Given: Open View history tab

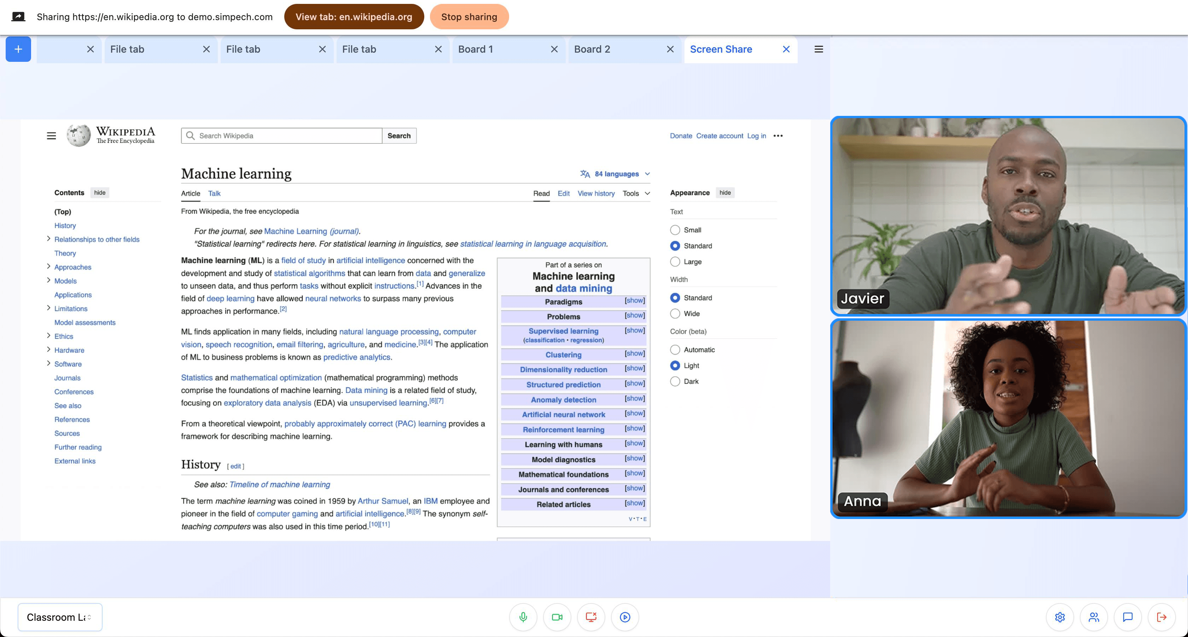Looking at the screenshot, I should tap(596, 193).
